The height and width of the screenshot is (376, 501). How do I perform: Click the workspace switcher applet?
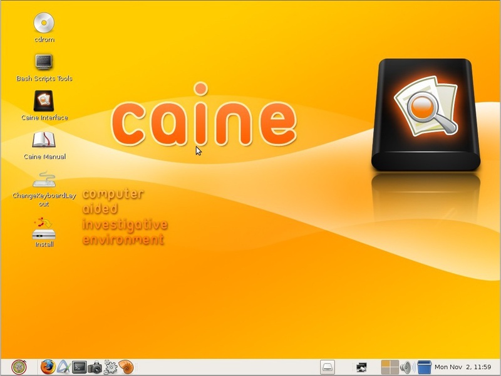[390, 367]
